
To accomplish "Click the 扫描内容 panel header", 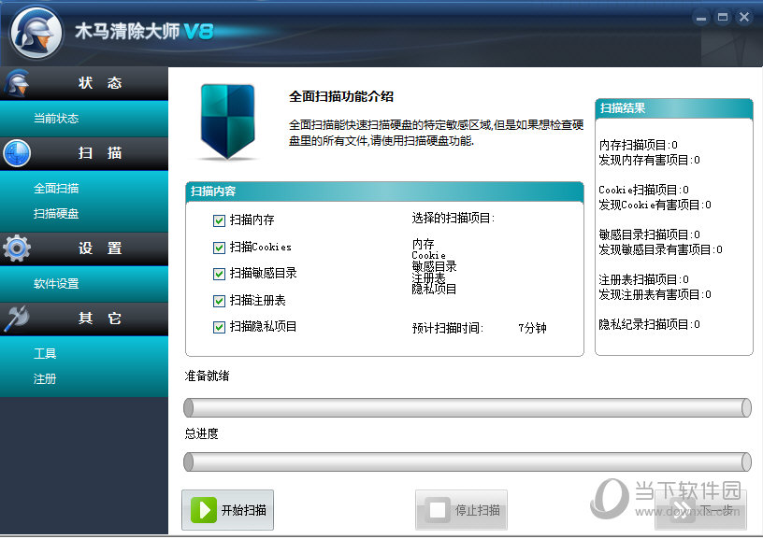I will [x=384, y=191].
